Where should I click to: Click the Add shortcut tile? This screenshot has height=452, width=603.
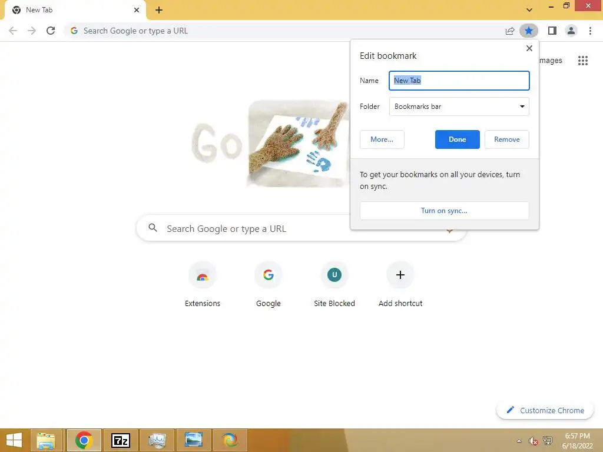(x=400, y=285)
